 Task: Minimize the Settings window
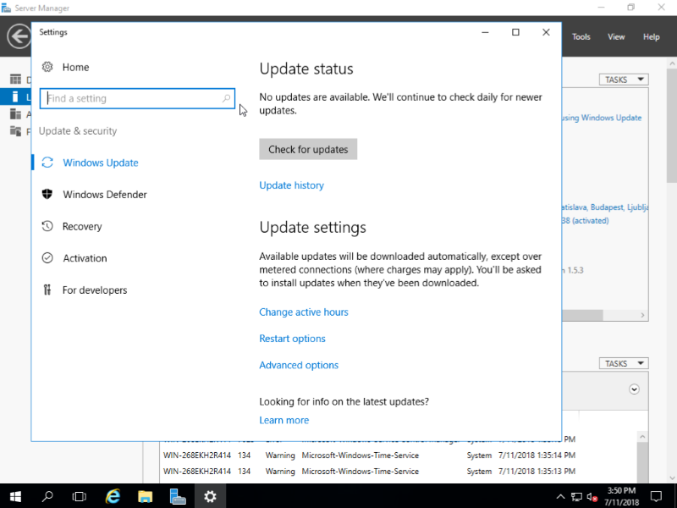pos(485,32)
